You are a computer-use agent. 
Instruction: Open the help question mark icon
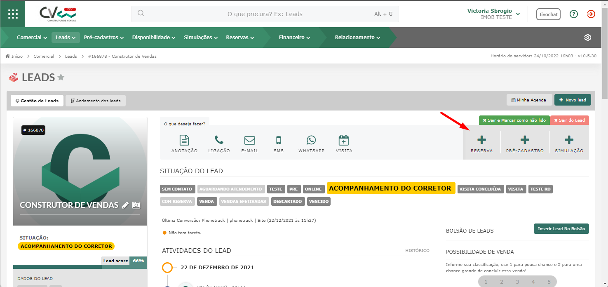[x=574, y=14]
